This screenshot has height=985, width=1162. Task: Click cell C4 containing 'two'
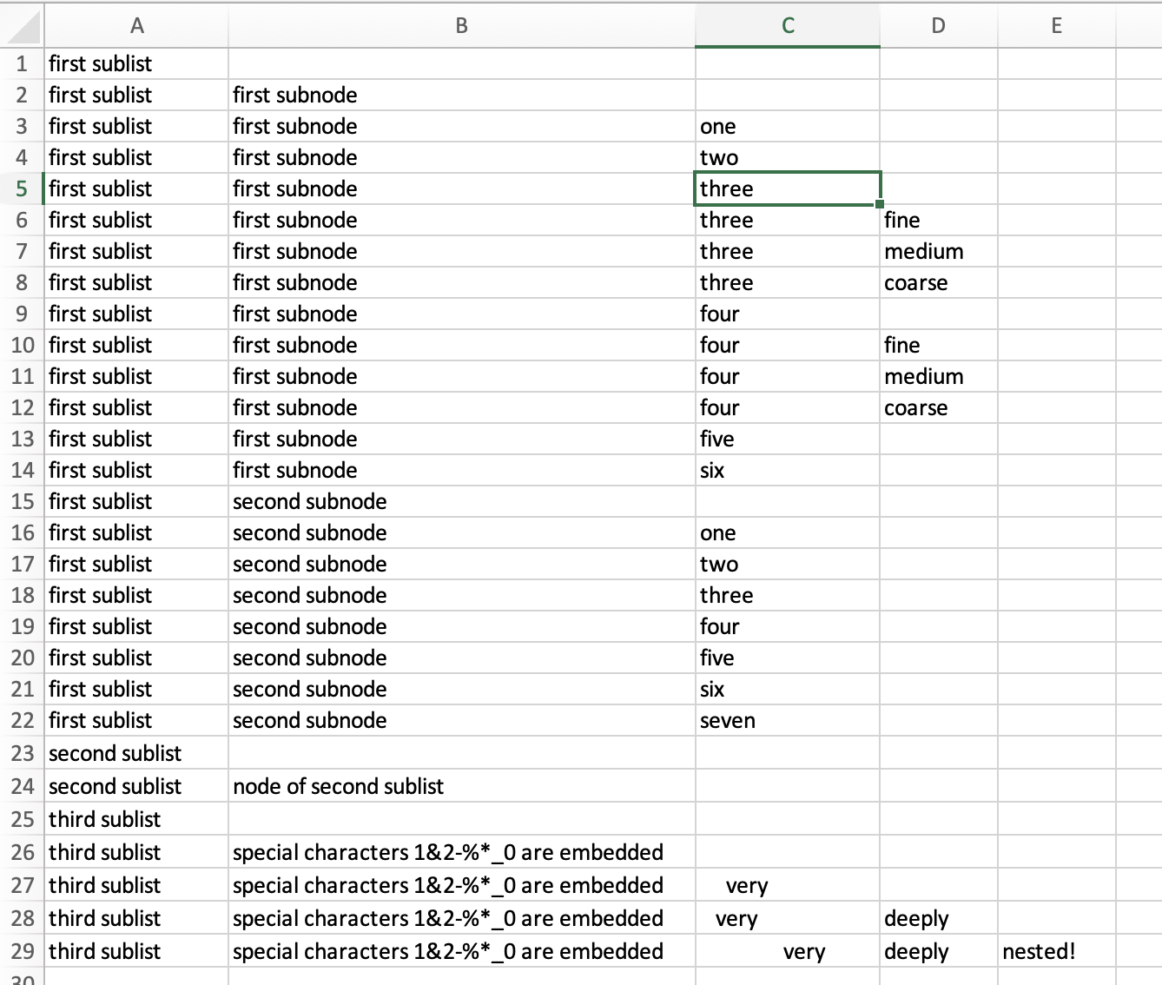pyautogui.click(x=788, y=157)
